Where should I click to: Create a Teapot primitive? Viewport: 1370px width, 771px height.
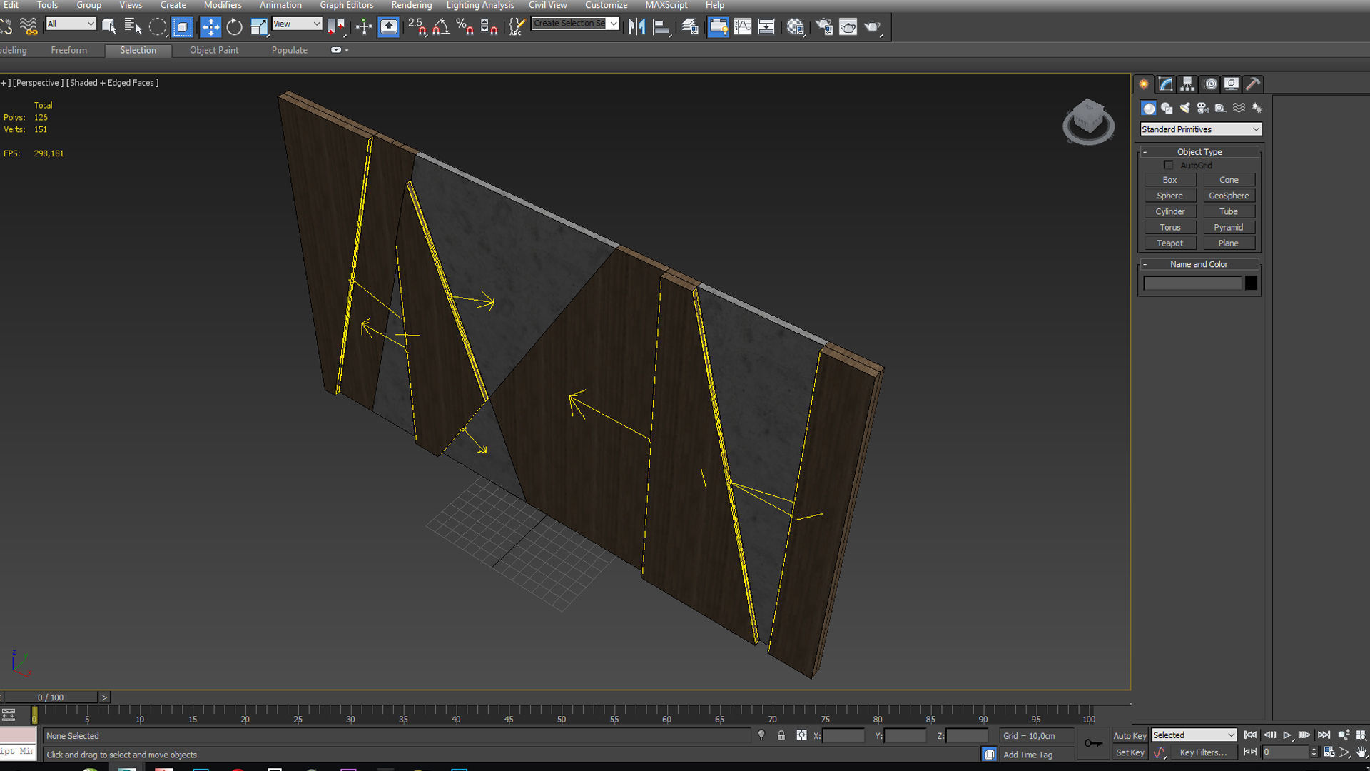pos(1170,243)
